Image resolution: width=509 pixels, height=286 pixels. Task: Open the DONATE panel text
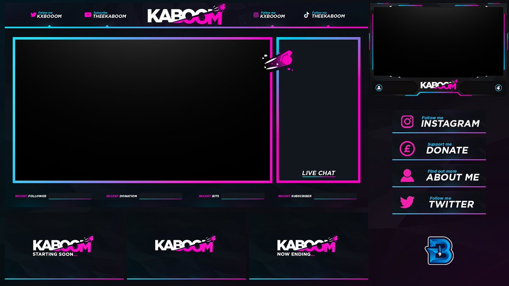click(447, 150)
